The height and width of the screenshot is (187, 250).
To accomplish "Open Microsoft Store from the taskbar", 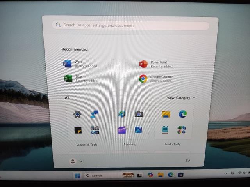I will 180,175.
